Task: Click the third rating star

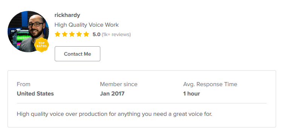Action: pyautogui.click(x=72, y=34)
